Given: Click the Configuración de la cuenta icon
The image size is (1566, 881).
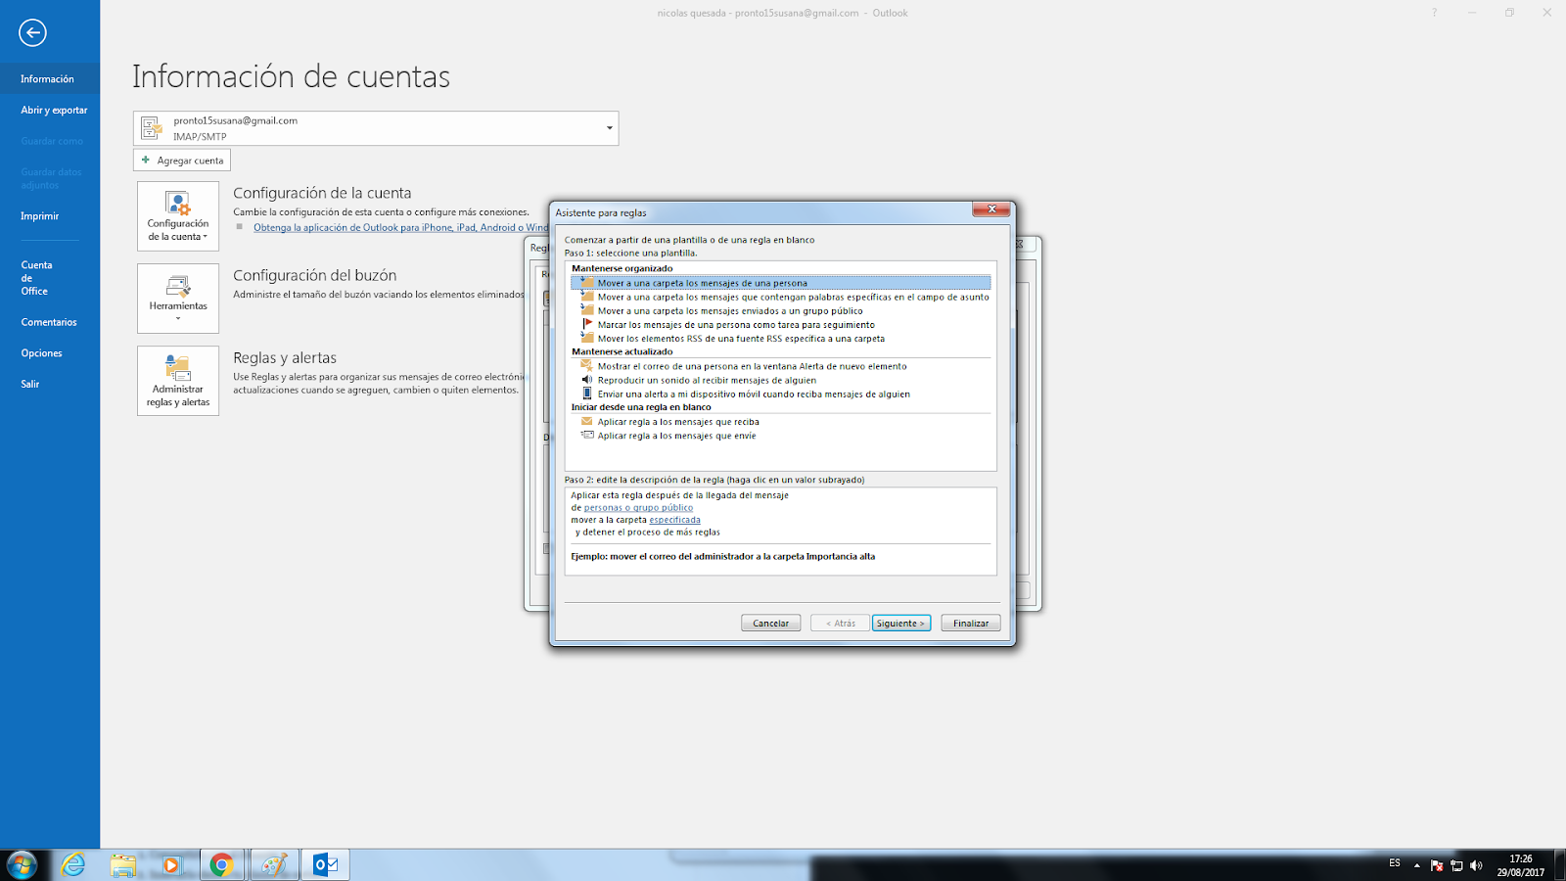Looking at the screenshot, I should 178,204.
